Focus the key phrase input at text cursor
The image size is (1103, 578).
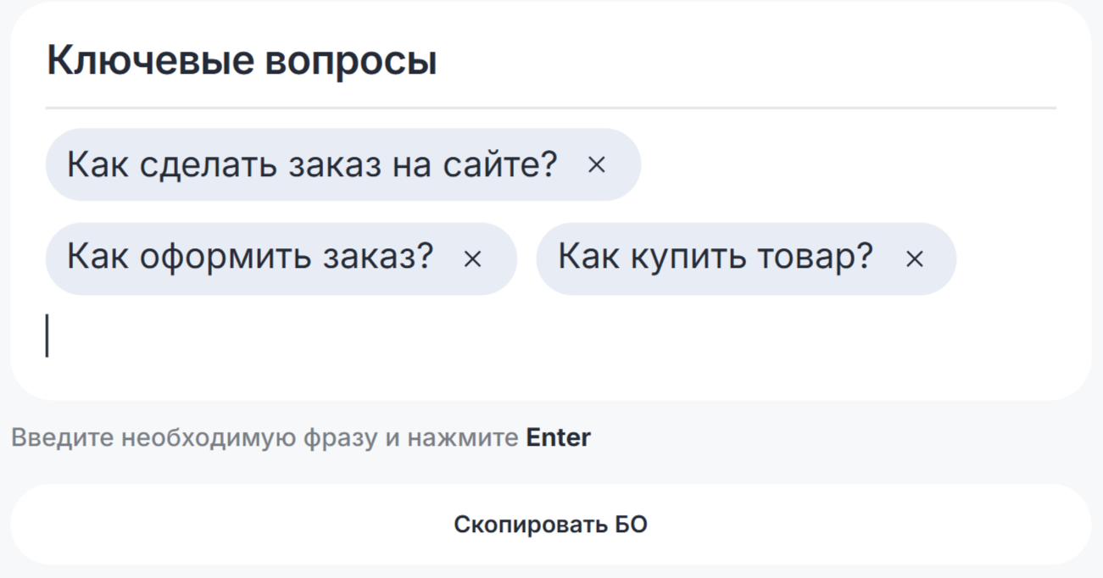pyautogui.click(x=254, y=336)
